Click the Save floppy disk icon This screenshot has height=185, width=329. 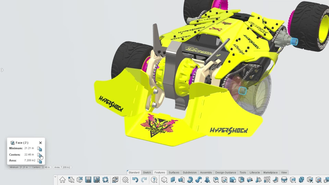[x=88, y=180]
